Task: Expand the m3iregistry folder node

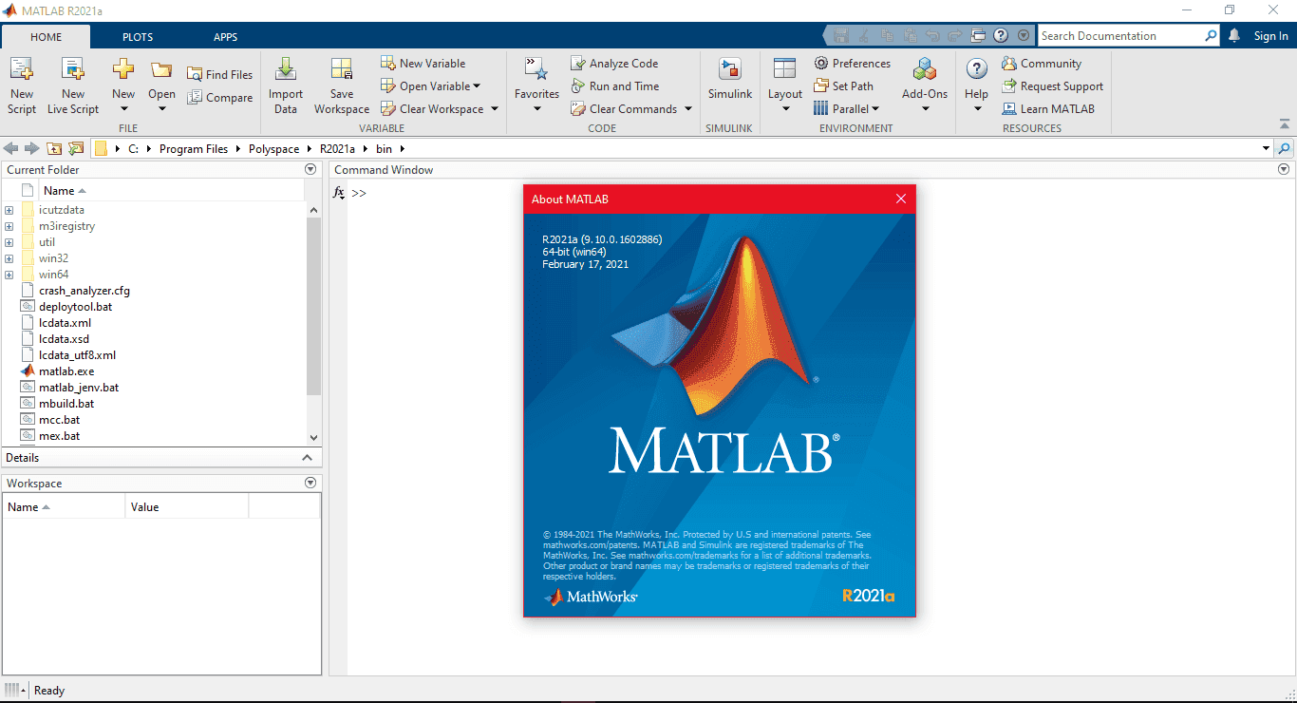Action: (x=9, y=226)
